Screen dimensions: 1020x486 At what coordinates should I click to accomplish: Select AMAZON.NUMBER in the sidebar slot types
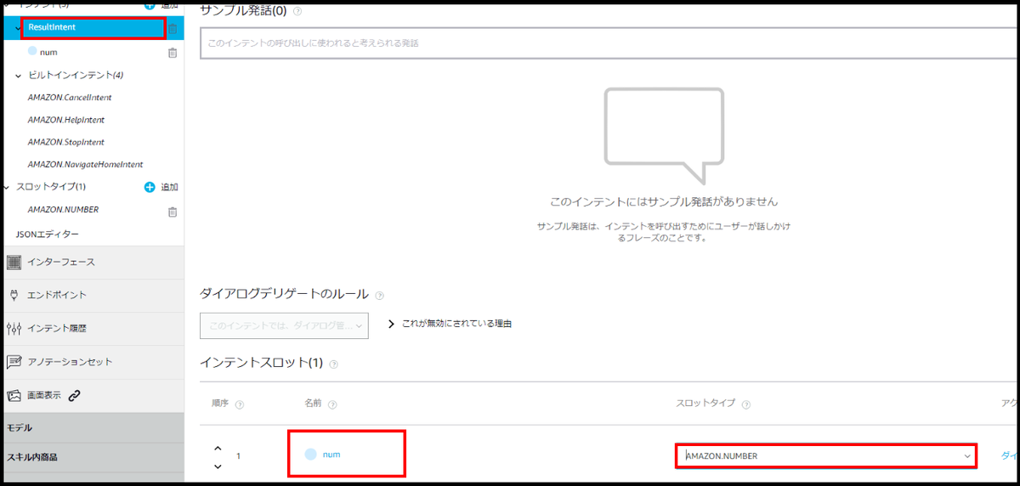tap(63, 209)
